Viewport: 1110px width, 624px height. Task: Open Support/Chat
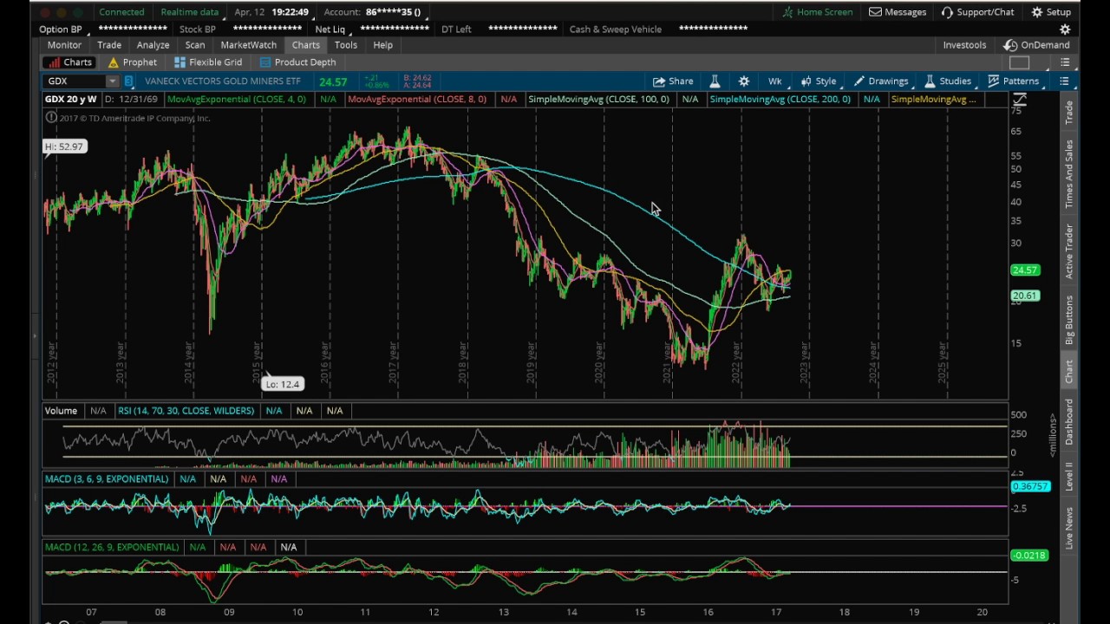click(x=977, y=12)
